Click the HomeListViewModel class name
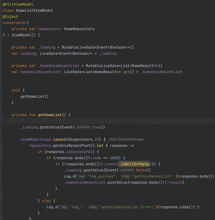 34,10
